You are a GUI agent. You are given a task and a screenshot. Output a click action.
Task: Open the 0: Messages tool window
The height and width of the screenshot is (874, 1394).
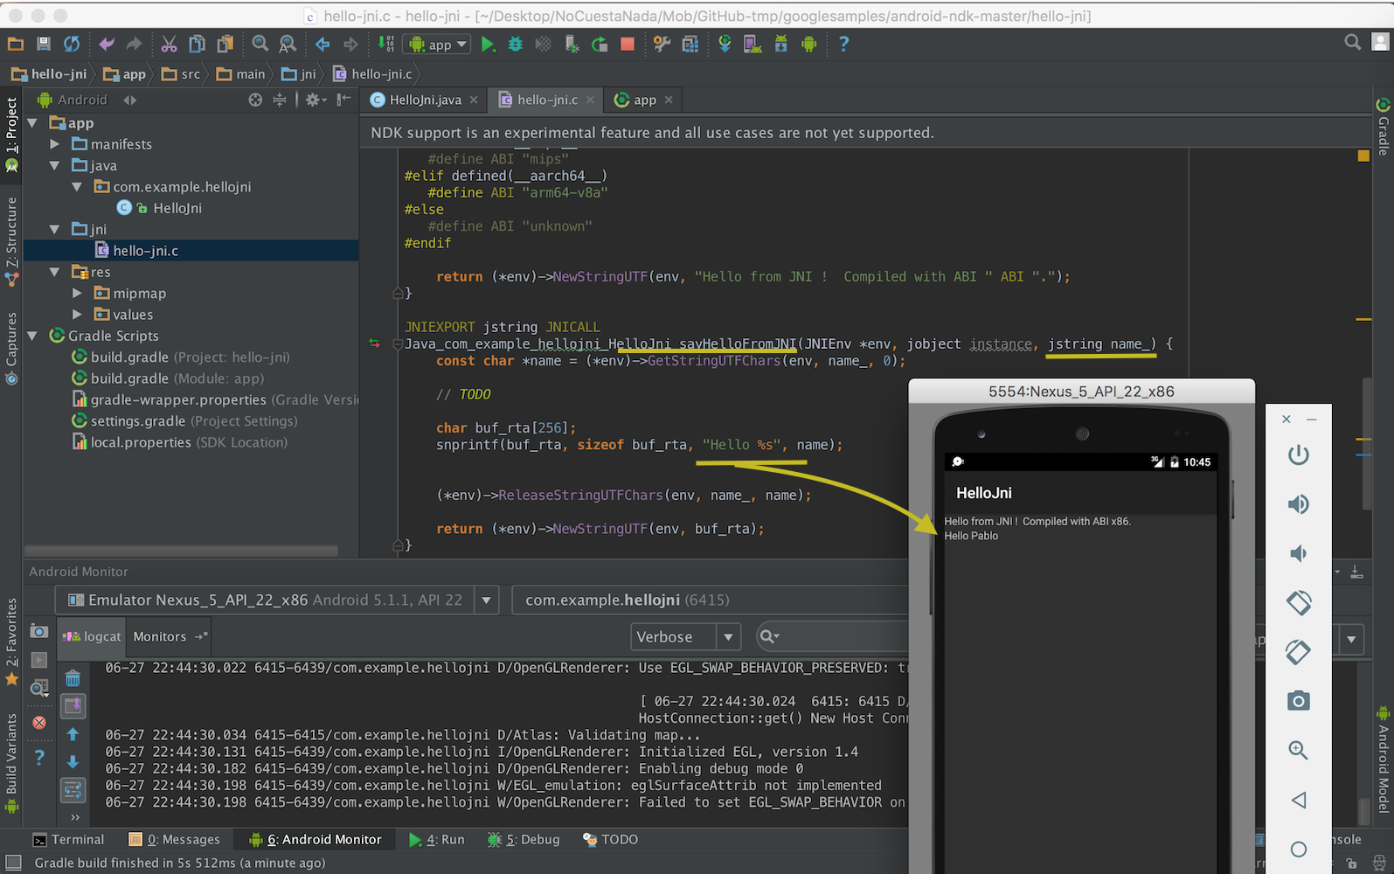coord(174,840)
